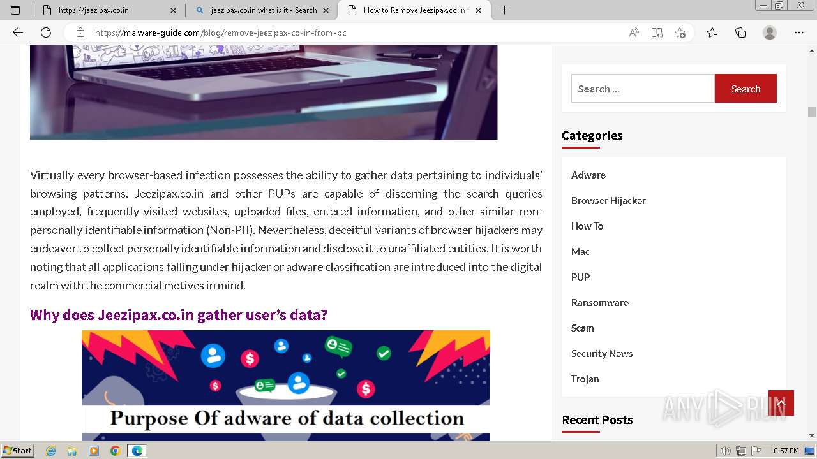Open Favorites list
Screen dimensions: 817x459
coord(712,33)
